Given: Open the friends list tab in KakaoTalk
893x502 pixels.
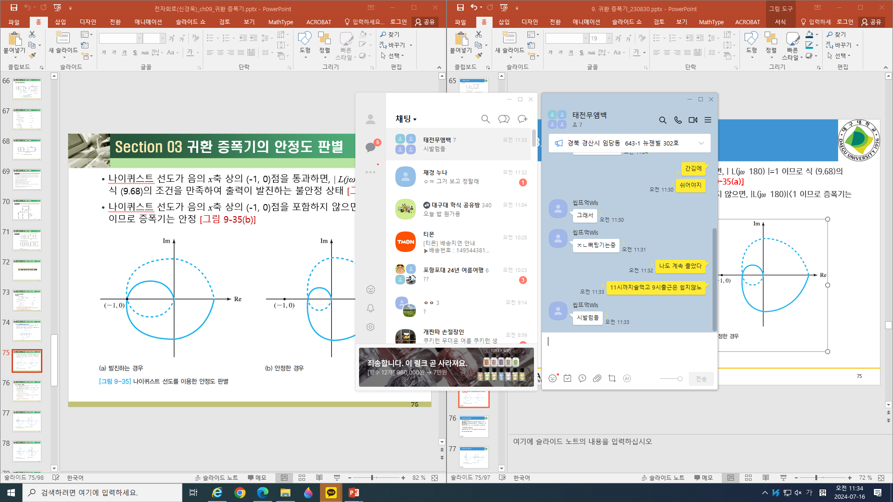Looking at the screenshot, I should click(x=370, y=119).
